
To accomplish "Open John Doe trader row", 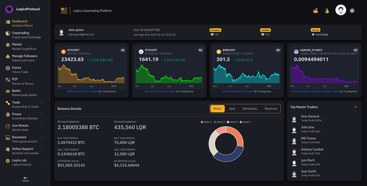I will click(x=324, y=129).
